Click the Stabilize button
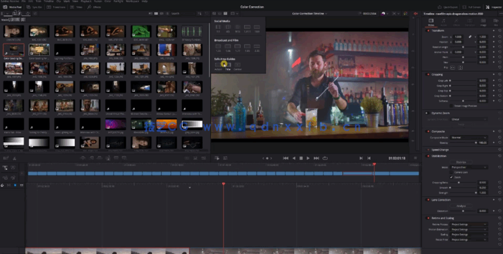Image resolution: width=503 pixels, height=254 pixels. click(x=461, y=162)
